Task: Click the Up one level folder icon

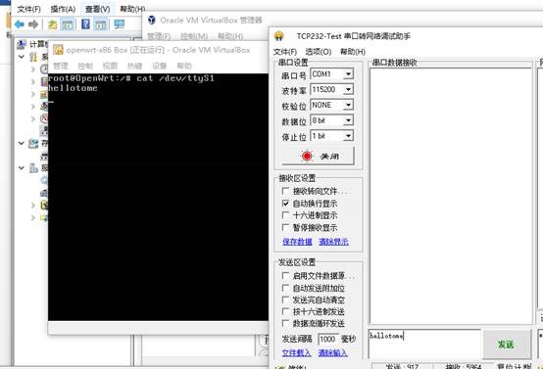Action: 52,24
